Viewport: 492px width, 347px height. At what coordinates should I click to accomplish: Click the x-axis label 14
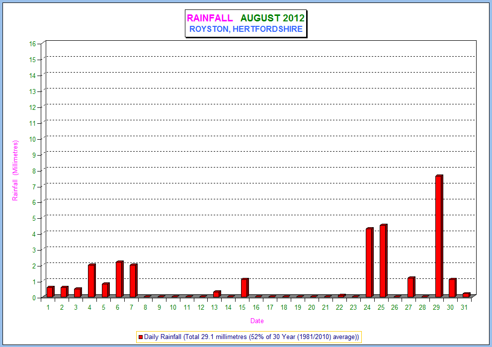(x=228, y=308)
